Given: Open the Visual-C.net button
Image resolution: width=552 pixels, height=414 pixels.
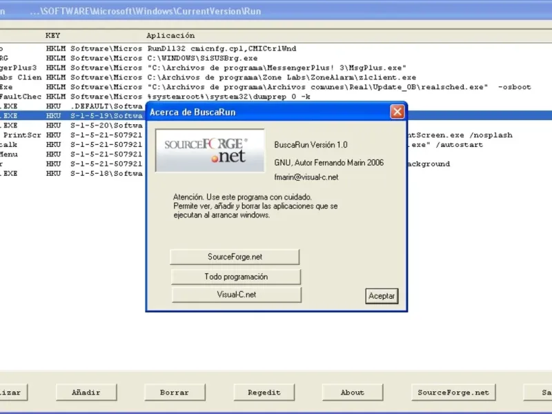Looking at the screenshot, I should (x=237, y=295).
